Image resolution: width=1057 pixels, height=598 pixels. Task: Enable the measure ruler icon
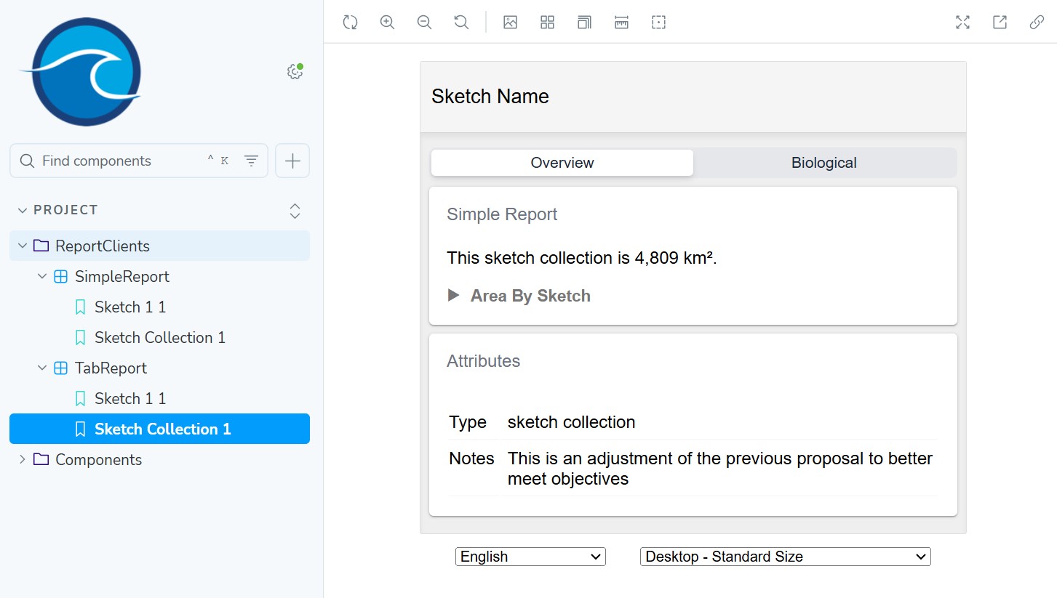tap(621, 22)
